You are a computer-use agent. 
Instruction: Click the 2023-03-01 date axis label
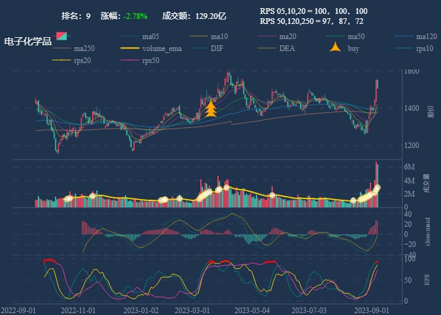pos(192,310)
